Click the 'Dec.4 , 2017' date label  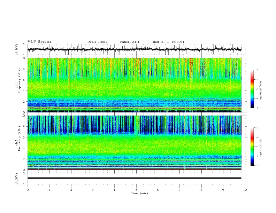pyautogui.click(x=97, y=42)
